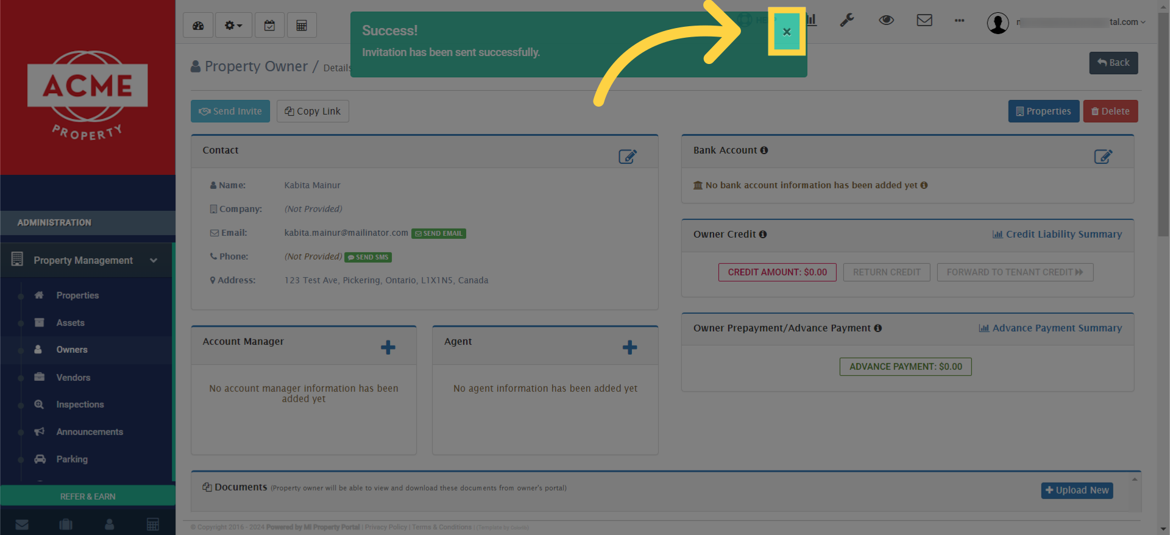Dismiss the Success notification with the X
The image size is (1170, 535).
pyautogui.click(x=787, y=32)
